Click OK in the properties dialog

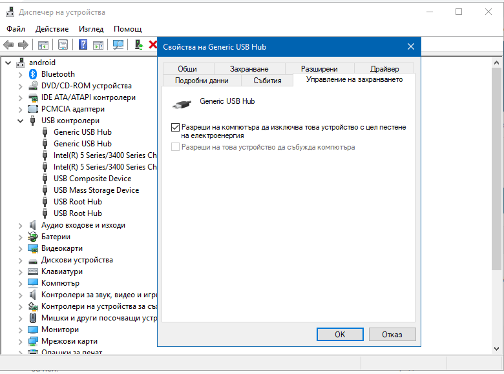pyautogui.click(x=340, y=335)
